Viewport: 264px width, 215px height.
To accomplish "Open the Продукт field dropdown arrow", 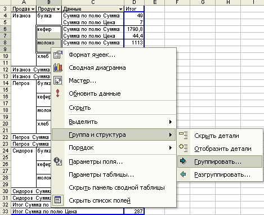I will point(59,9).
